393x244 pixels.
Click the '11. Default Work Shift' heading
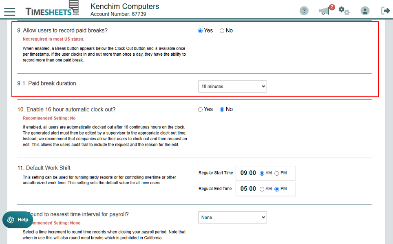(x=44, y=168)
